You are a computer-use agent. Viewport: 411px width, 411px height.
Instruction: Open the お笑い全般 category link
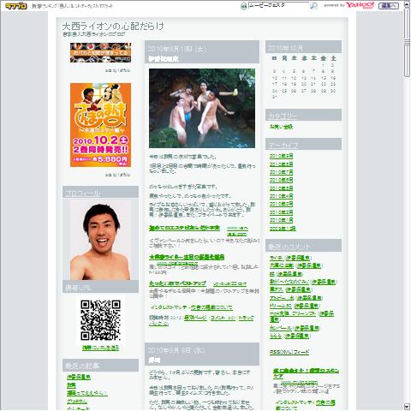pos(281,127)
